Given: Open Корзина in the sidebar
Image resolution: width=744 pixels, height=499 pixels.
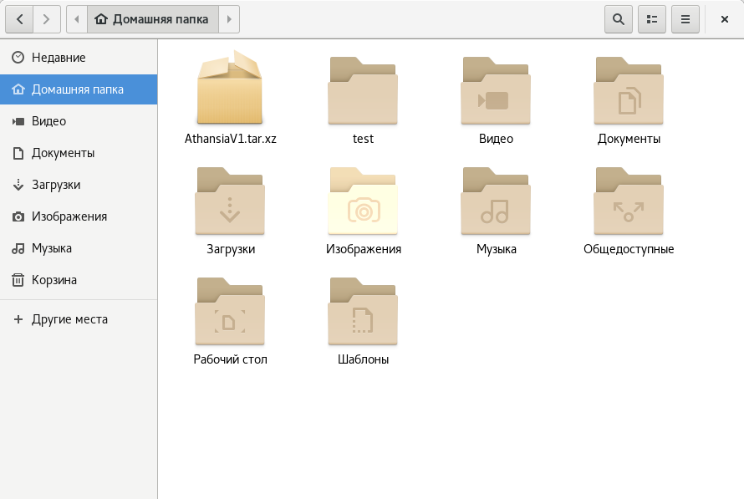Looking at the screenshot, I should coord(79,280).
